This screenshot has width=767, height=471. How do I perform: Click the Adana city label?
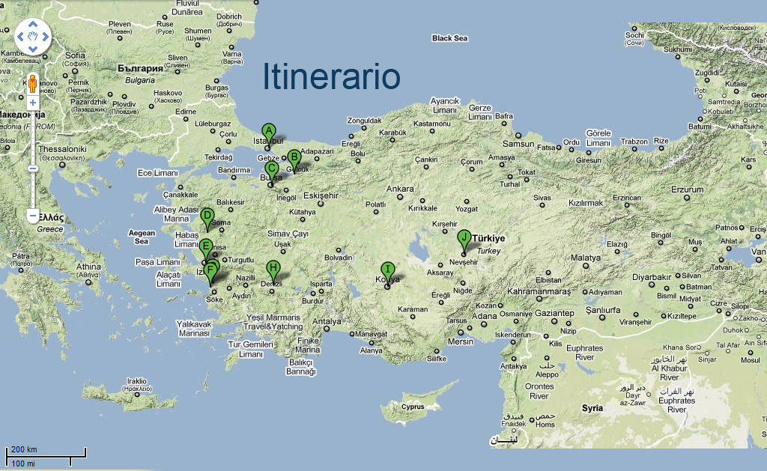[485, 316]
